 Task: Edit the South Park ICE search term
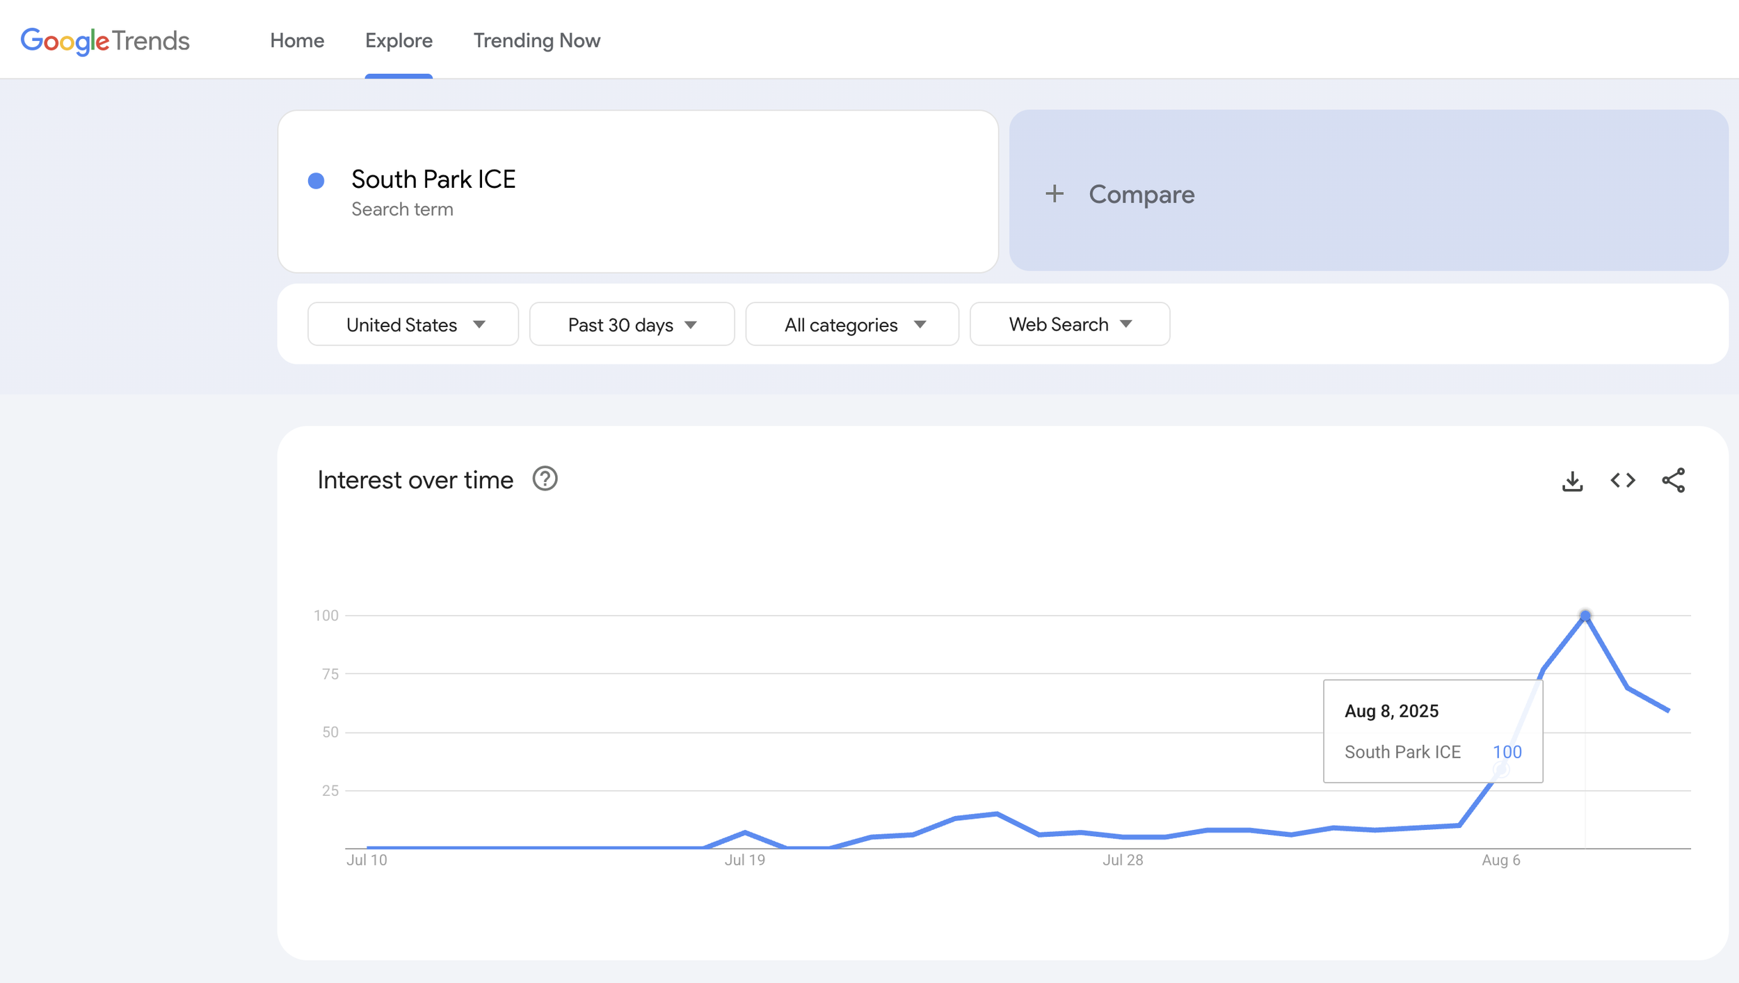point(433,179)
